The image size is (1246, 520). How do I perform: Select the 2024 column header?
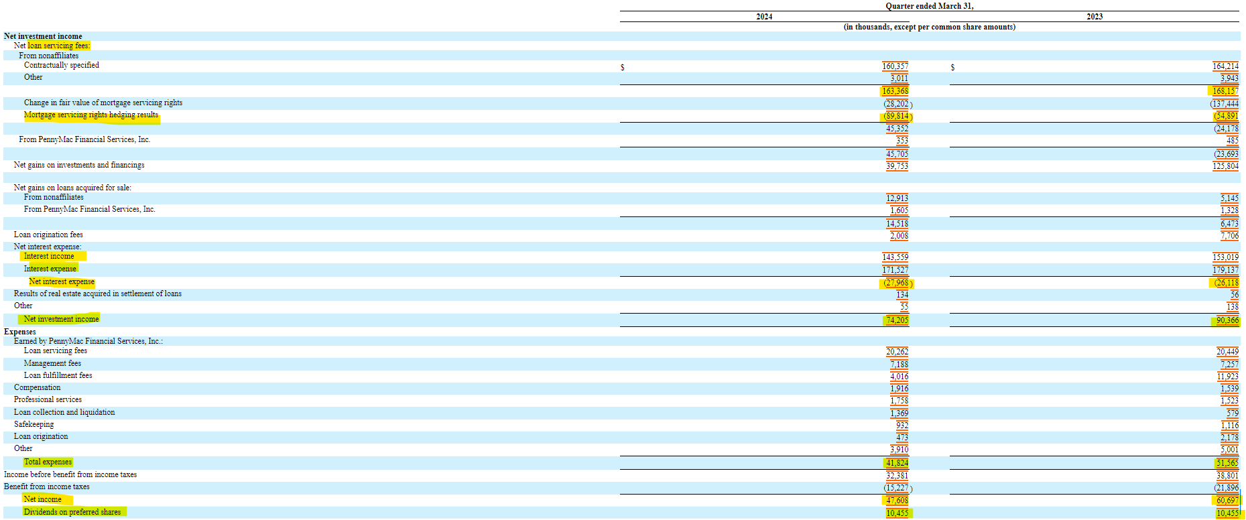click(764, 17)
